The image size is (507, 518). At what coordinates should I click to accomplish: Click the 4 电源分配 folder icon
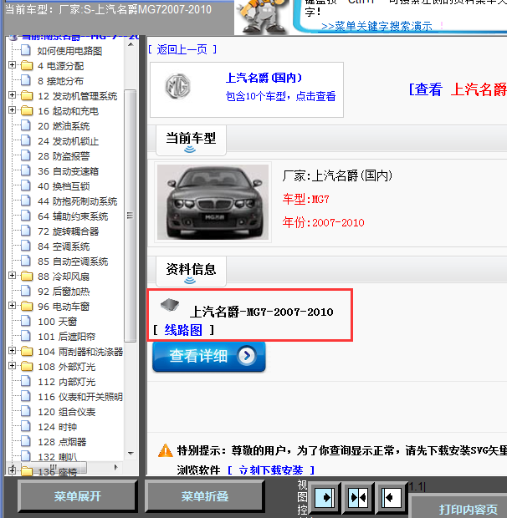click(27, 66)
